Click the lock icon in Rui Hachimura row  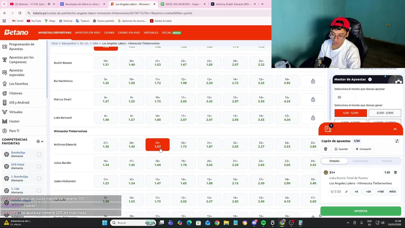tap(313, 81)
